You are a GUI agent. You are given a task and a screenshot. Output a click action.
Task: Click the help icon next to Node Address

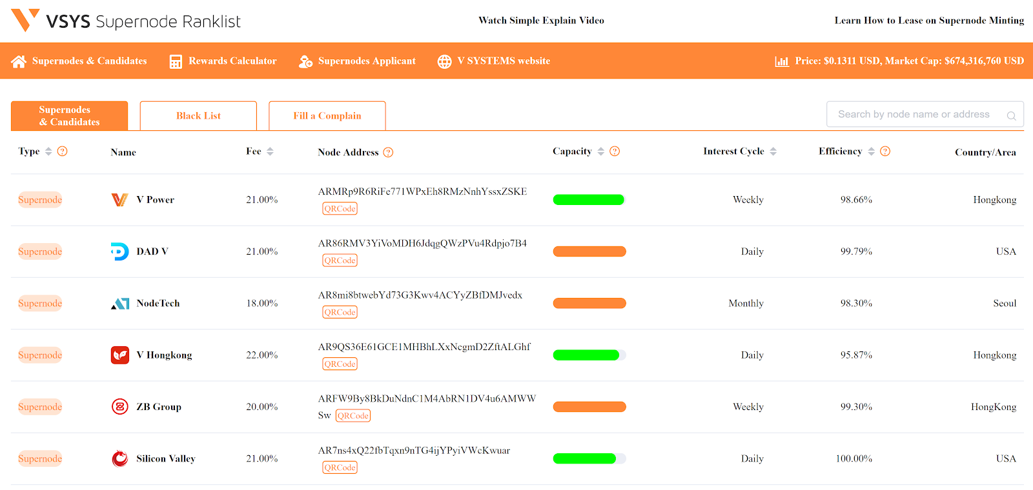click(x=388, y=152)
